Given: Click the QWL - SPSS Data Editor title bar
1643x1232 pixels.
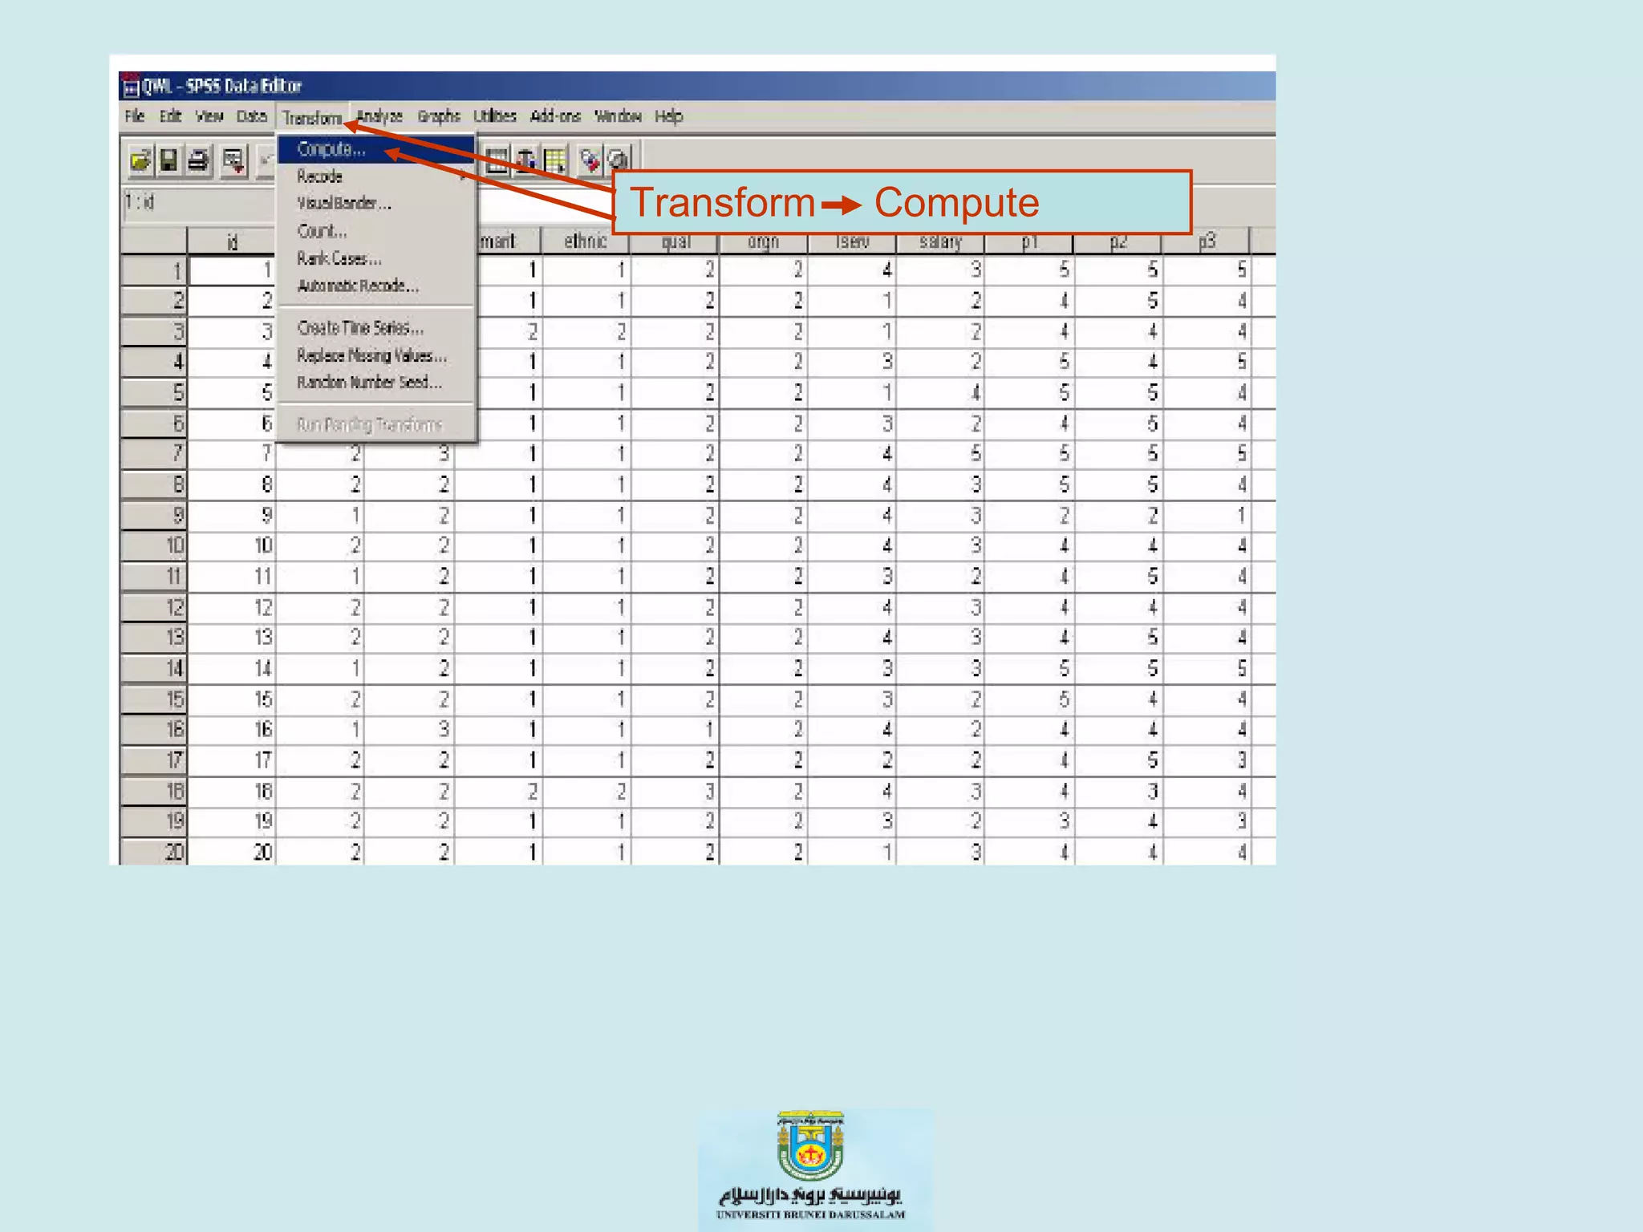Looking at the screenshot, I should 697,86.
